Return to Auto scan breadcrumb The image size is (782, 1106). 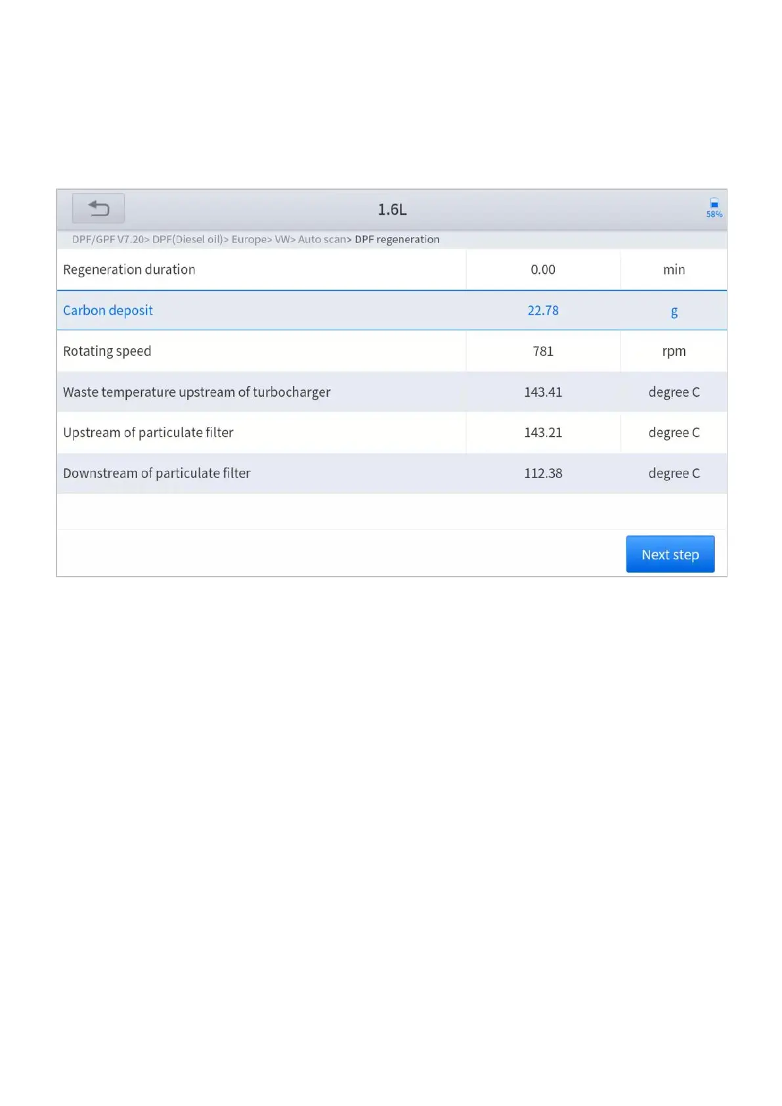click(322, 239)
